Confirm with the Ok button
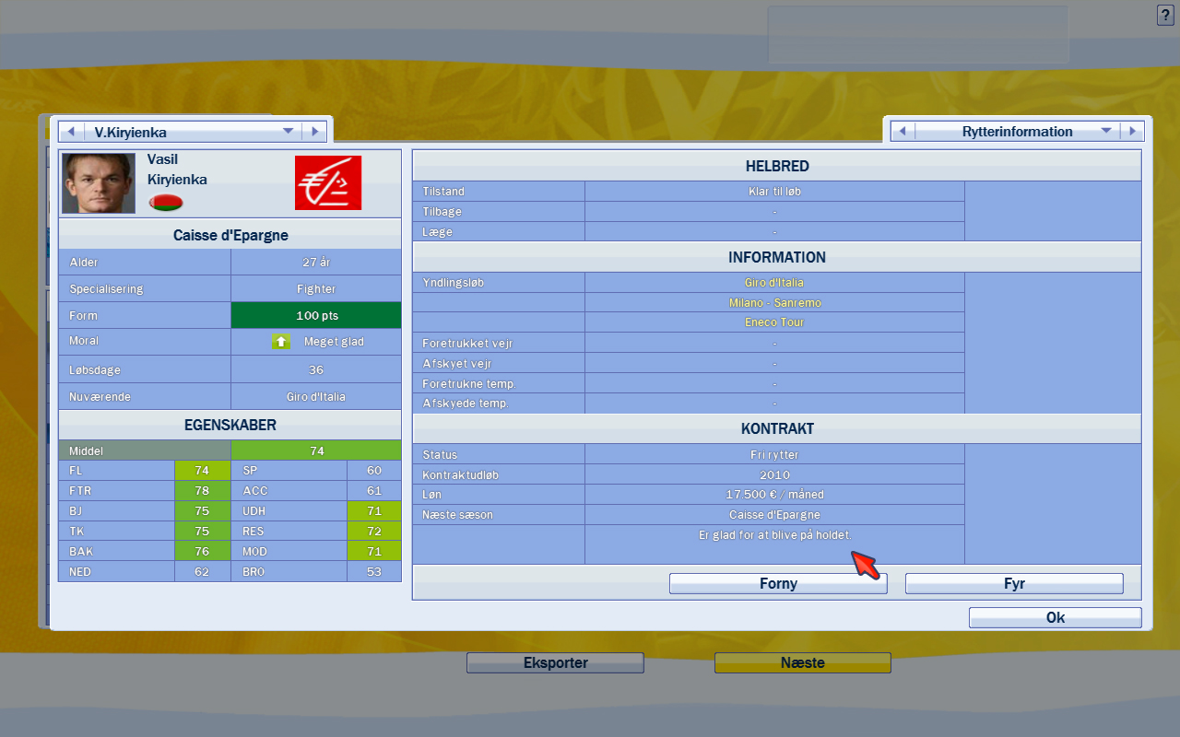Viewport: 1180px width, 737px height. (x=1055, y=617)
